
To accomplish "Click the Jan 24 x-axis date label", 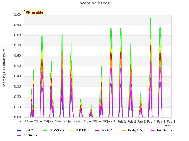I will pyautogui.click(x=43, y=122).
